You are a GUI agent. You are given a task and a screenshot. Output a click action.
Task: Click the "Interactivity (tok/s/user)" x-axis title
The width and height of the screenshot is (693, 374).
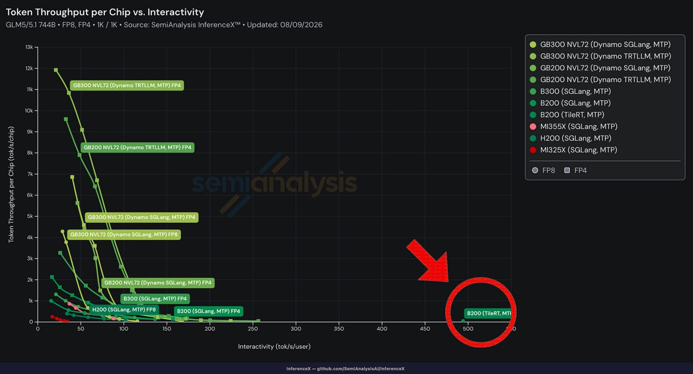tap(274, 346)
